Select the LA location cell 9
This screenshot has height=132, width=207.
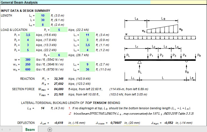click(x=87, y=64)
